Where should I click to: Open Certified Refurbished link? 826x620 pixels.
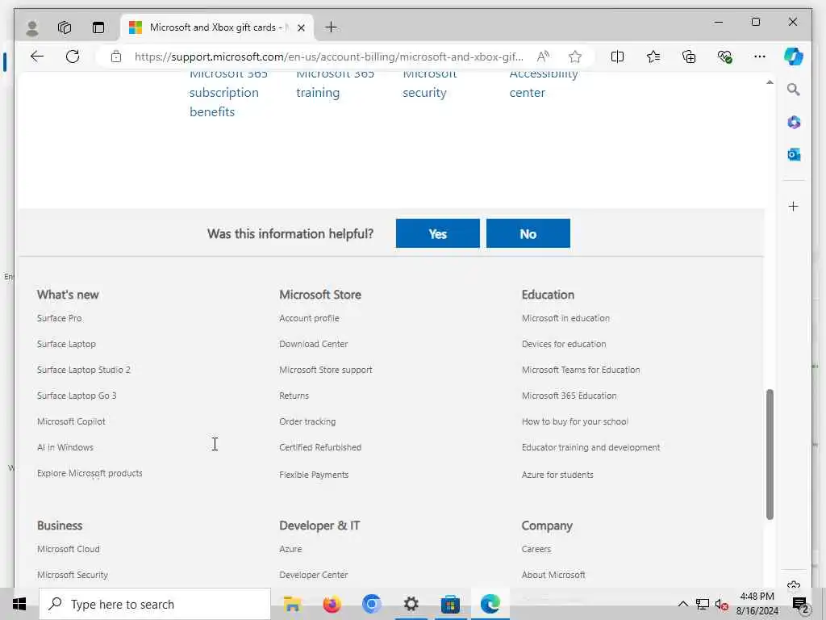coord(320,447)
